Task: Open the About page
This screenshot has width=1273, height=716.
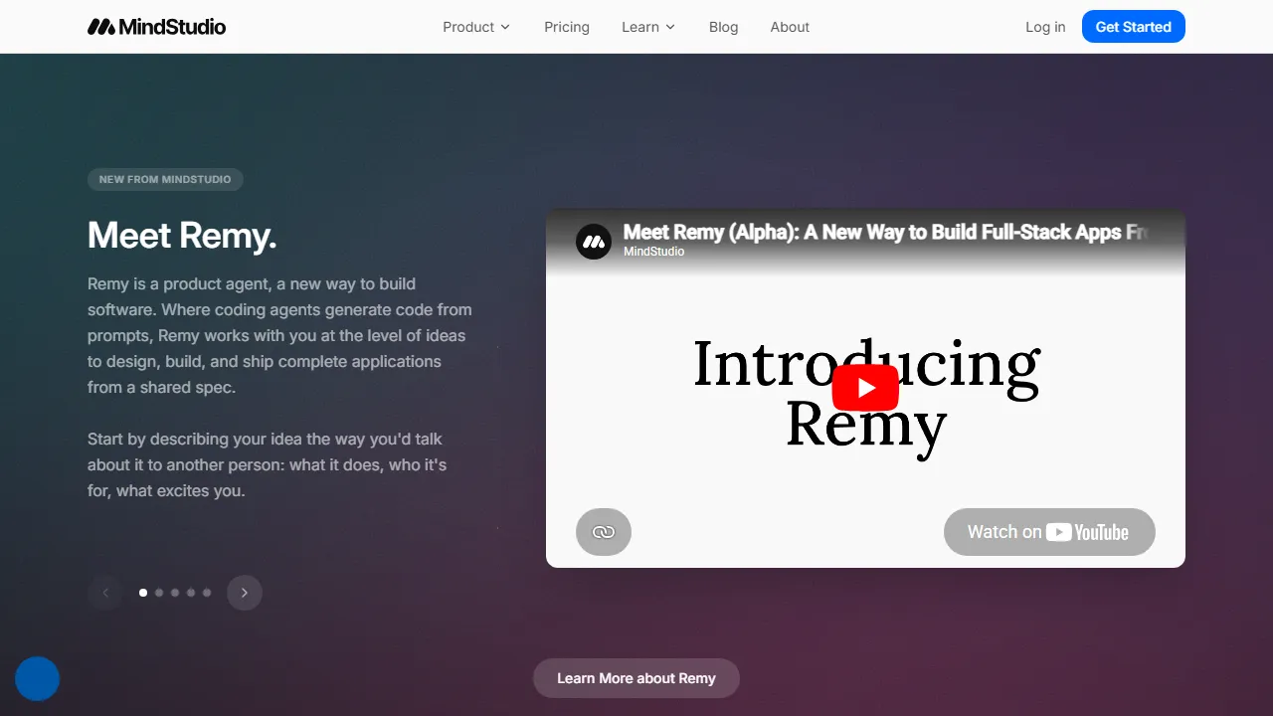Action: 790,27
